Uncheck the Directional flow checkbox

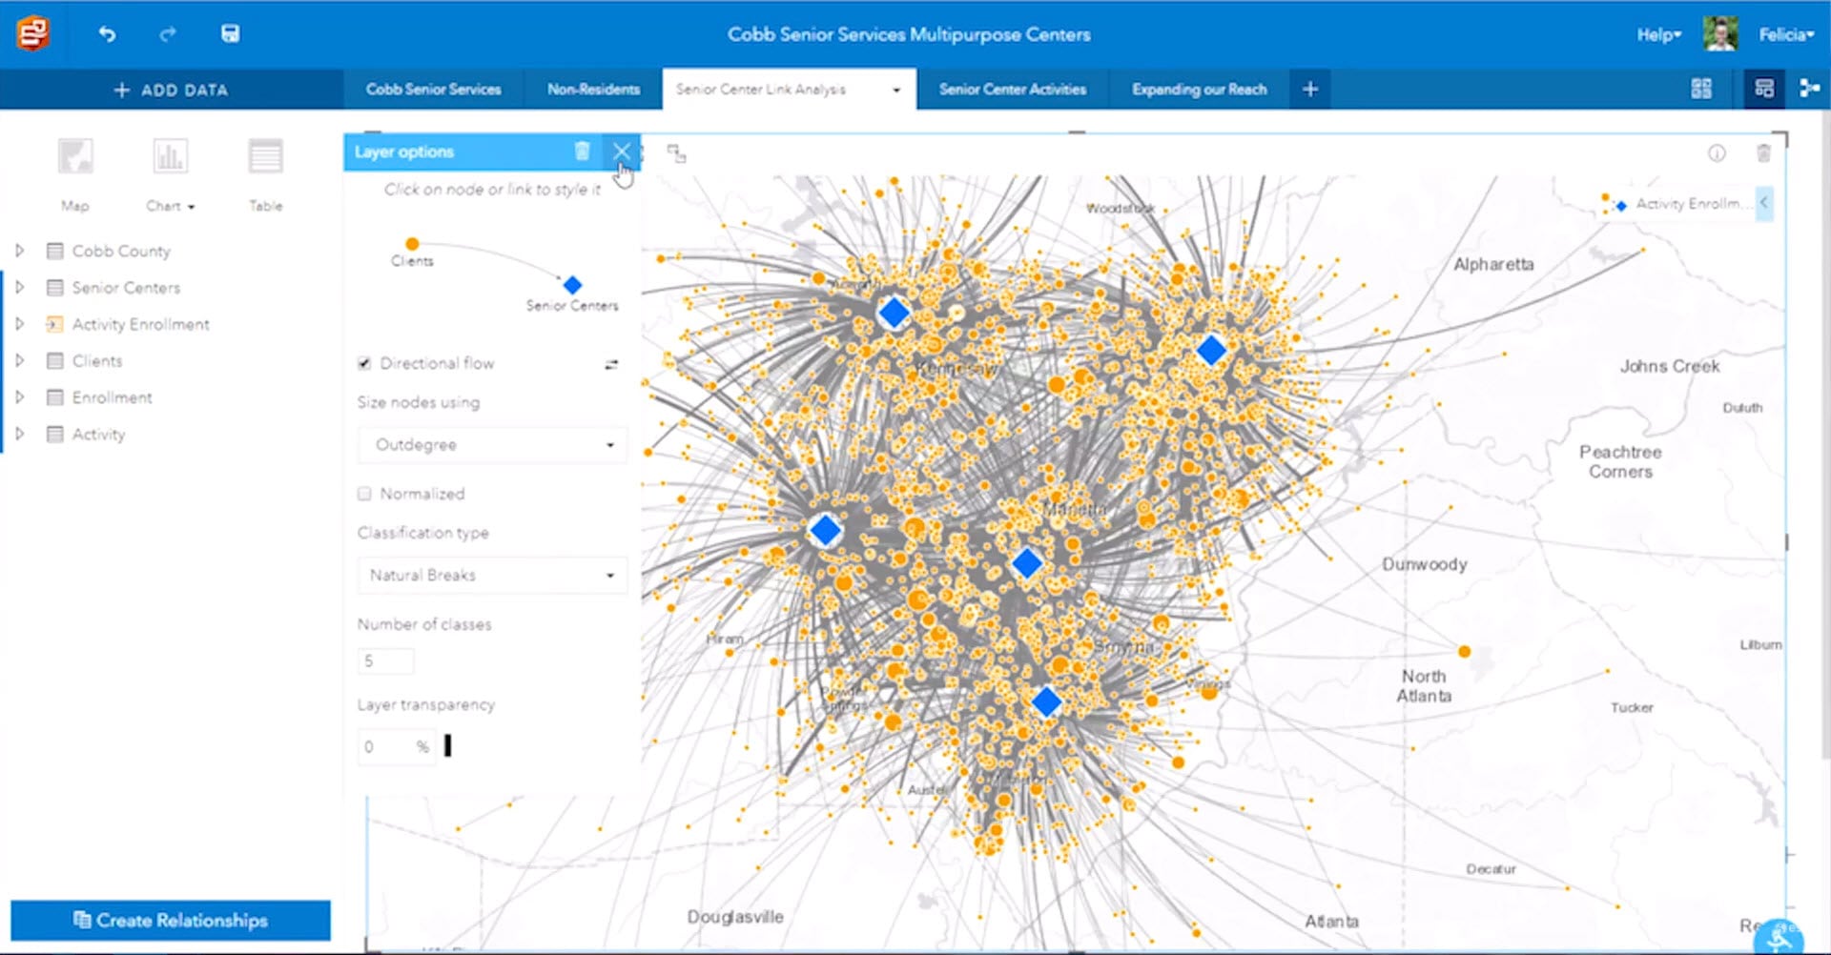[363, 362]
